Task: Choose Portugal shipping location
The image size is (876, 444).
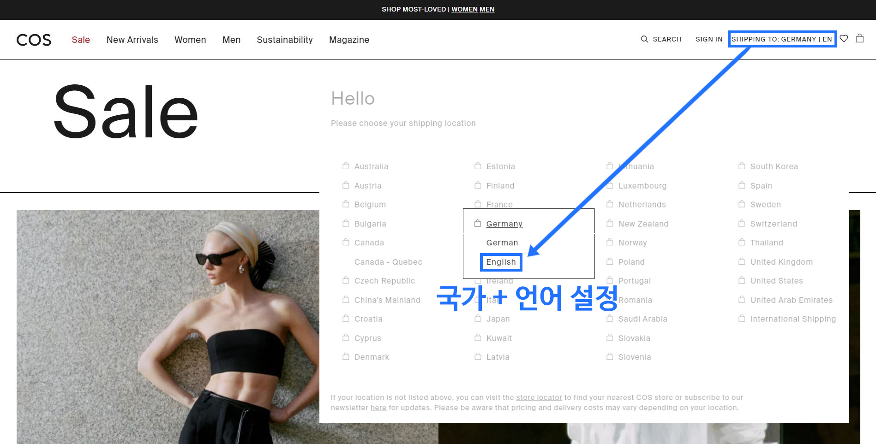Action: (635, 281)
